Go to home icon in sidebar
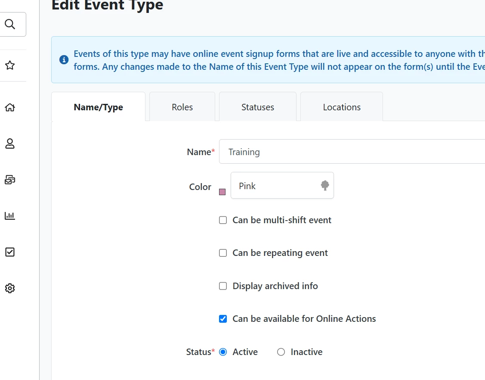The height and width of the screenshot is (380, 485). click(x=10, y=107)
